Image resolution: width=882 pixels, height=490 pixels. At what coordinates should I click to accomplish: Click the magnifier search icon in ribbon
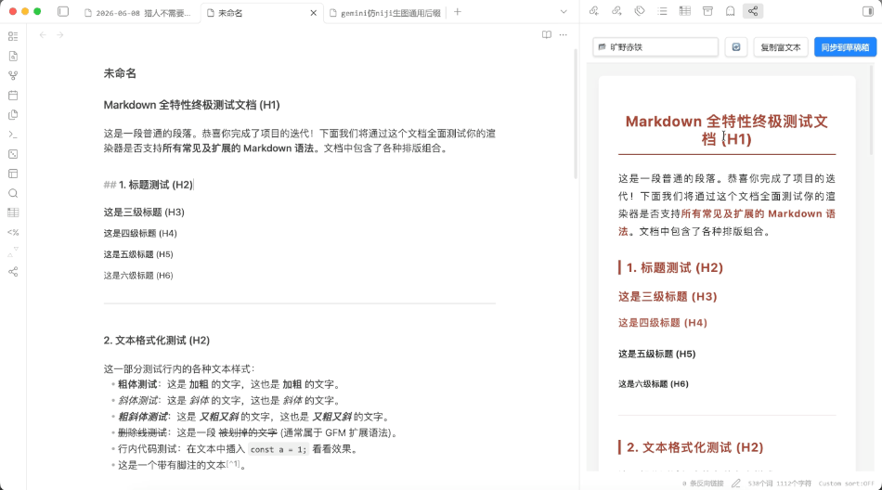click(13, 194)
